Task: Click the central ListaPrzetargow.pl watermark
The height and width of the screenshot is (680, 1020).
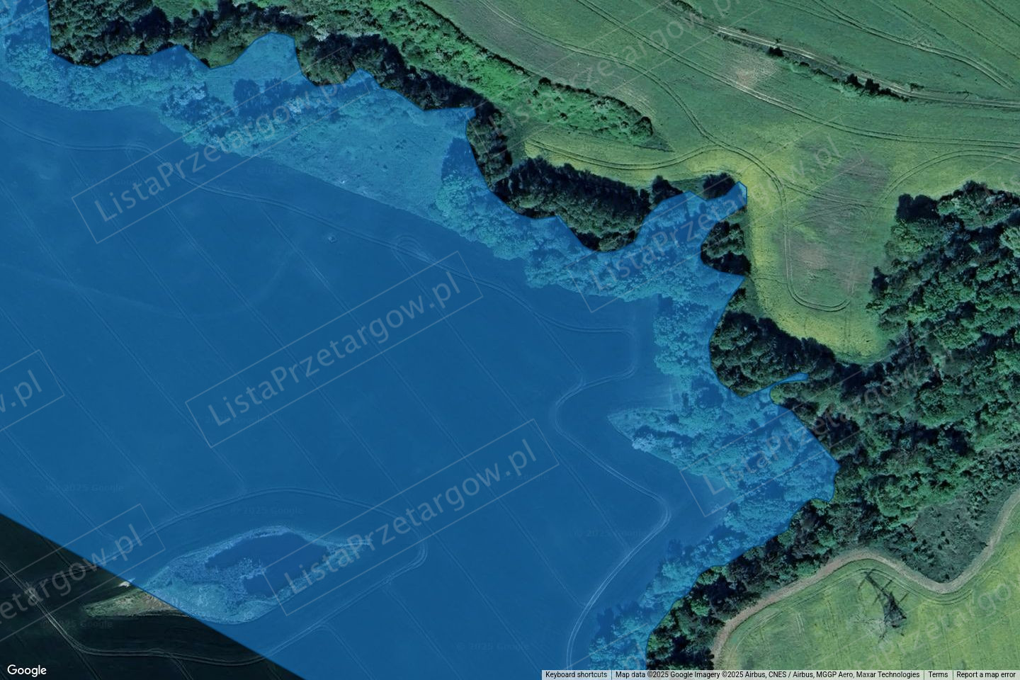Action: (x=333, y=347)
